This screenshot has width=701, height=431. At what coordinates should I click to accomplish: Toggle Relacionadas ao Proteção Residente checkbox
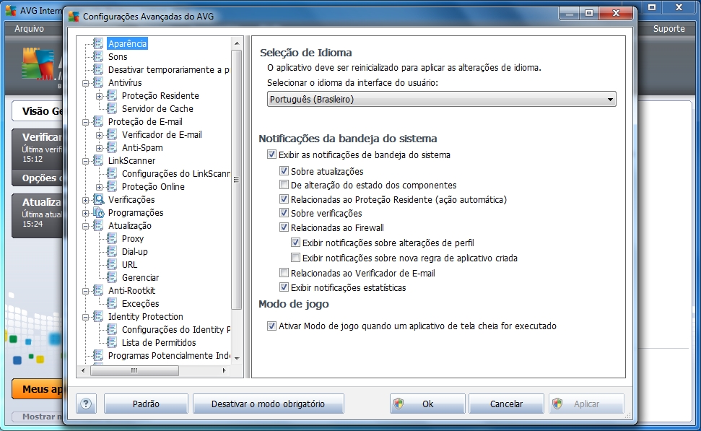pos(284,199)
